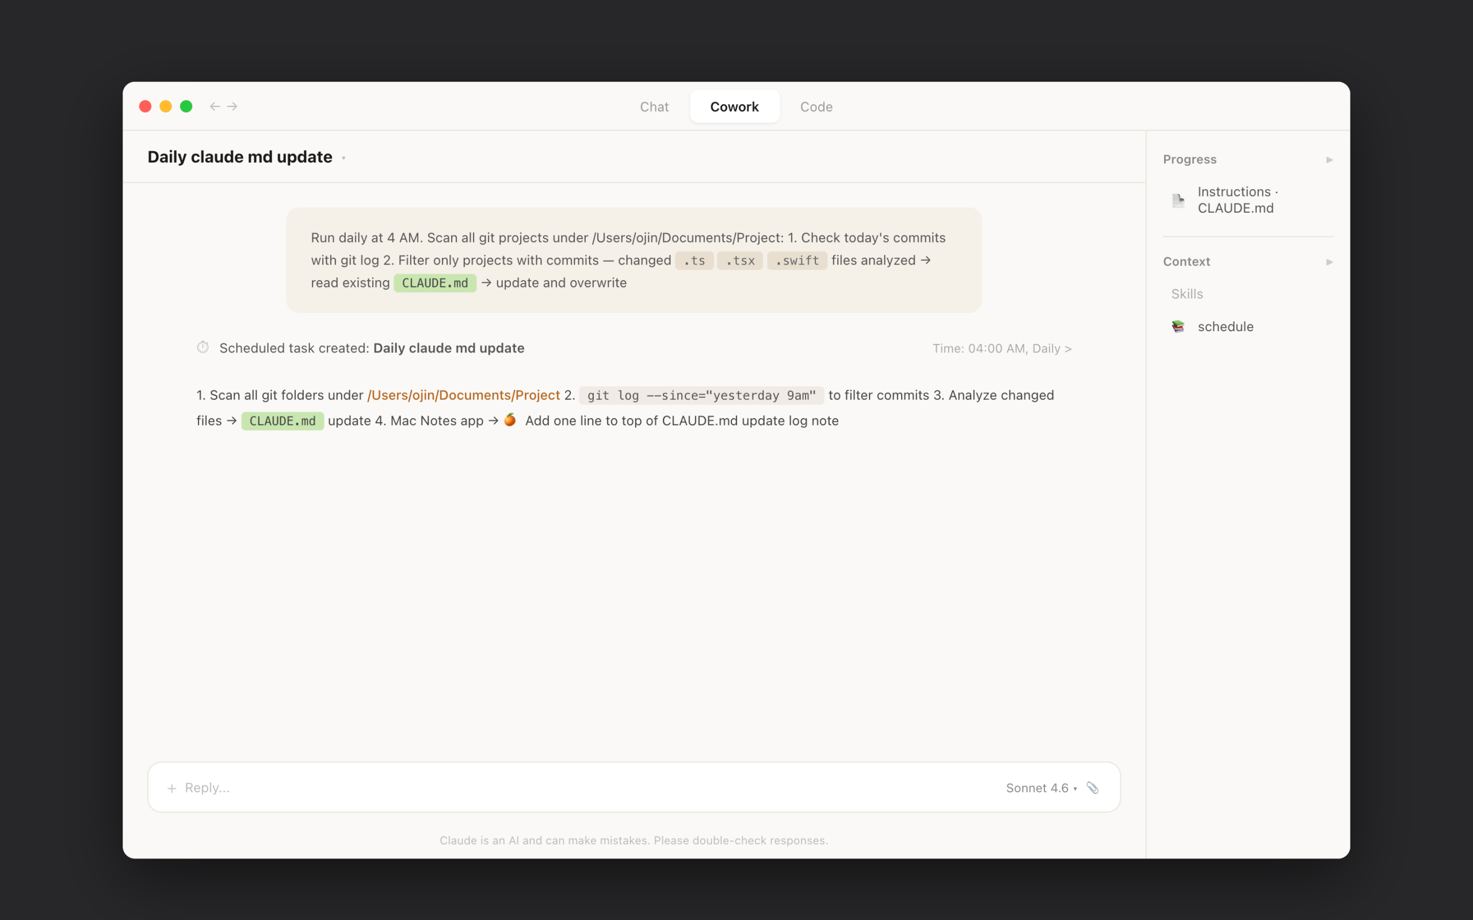Click the green CLAUDE.md chip in the prompt

pos(434,282)
